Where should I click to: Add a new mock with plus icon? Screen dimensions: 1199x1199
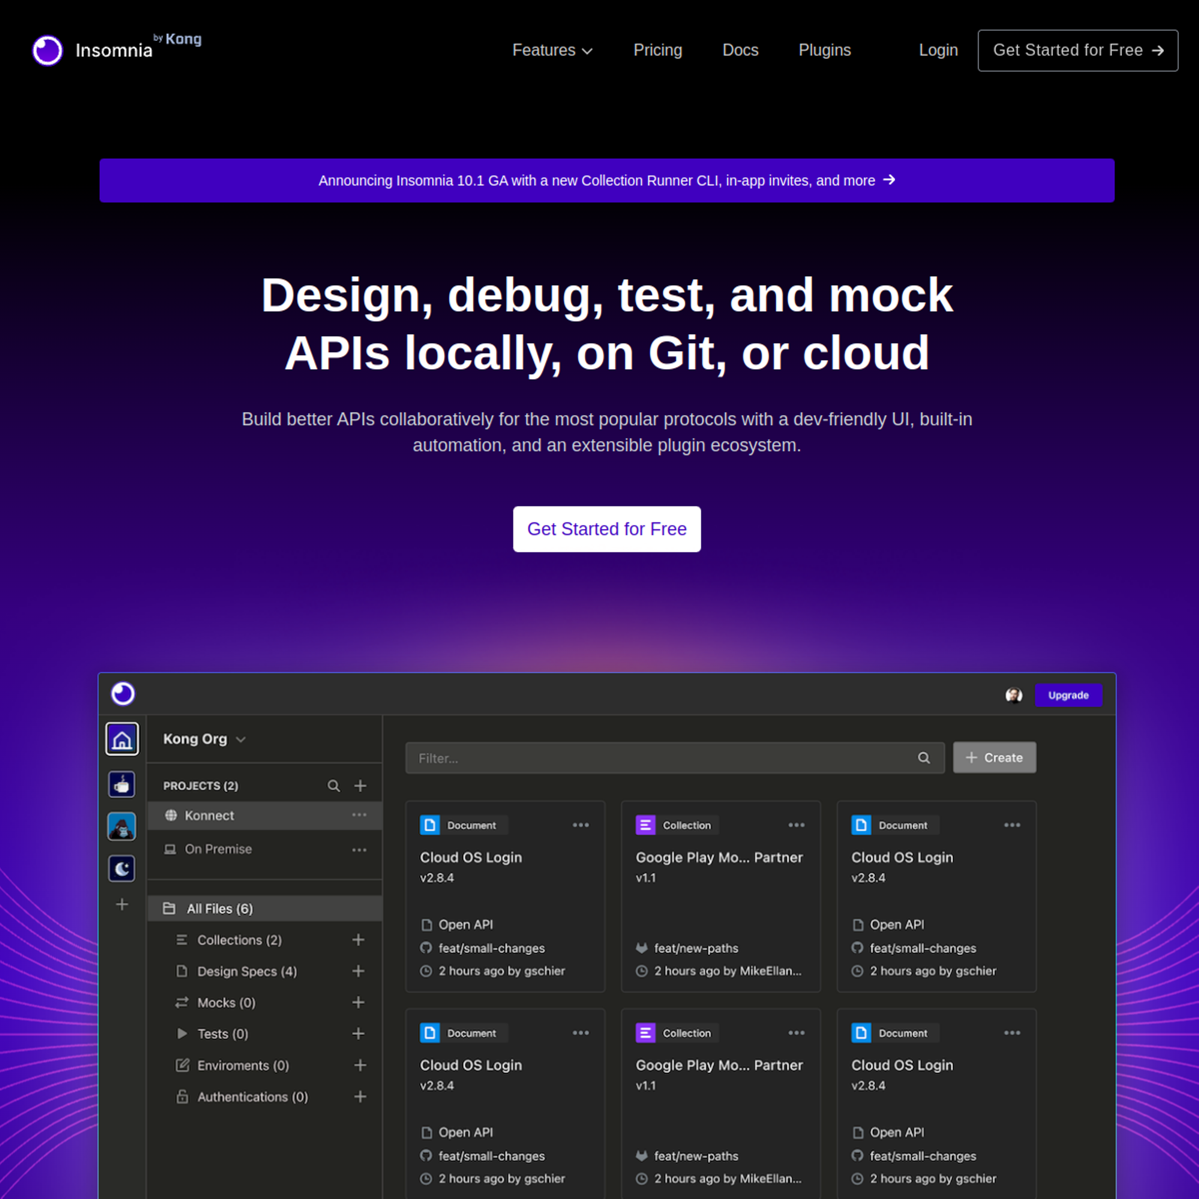click(358, 1002)
